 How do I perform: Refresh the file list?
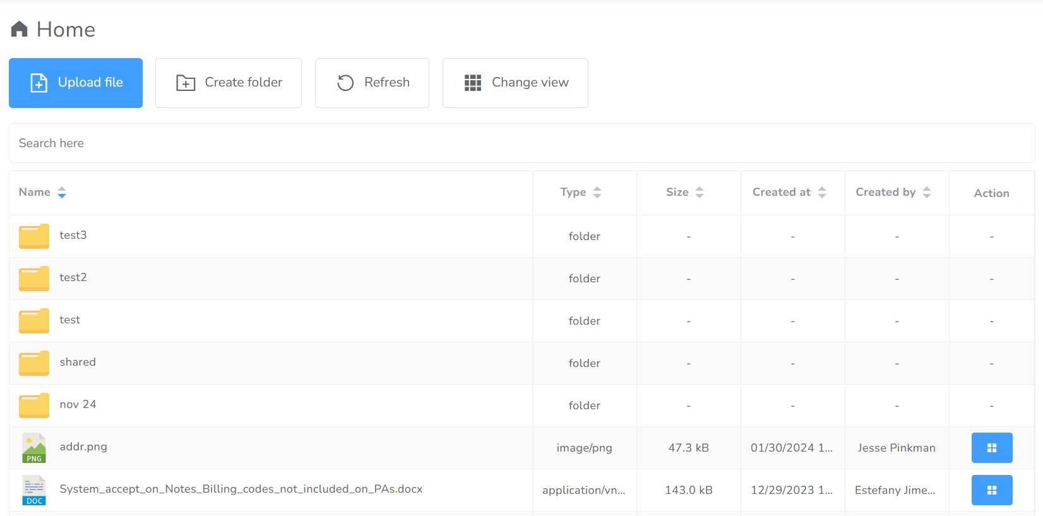pyautogui.click(x=372, y=83)
